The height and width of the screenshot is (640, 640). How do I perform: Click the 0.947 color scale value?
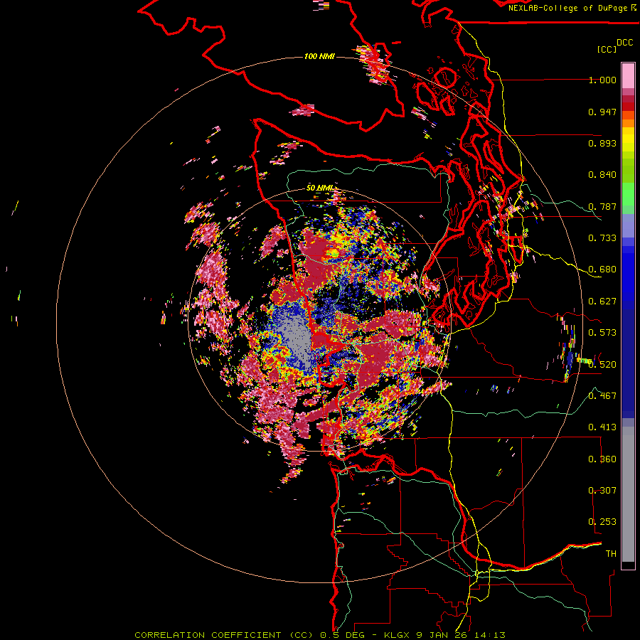click(602, 112)
